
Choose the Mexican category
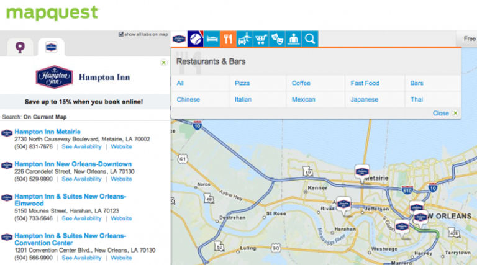point(304,100)
